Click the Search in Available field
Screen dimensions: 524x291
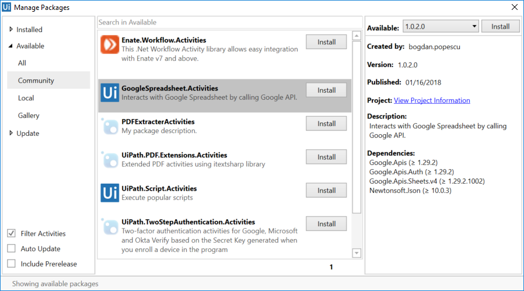tap(230, 22)
